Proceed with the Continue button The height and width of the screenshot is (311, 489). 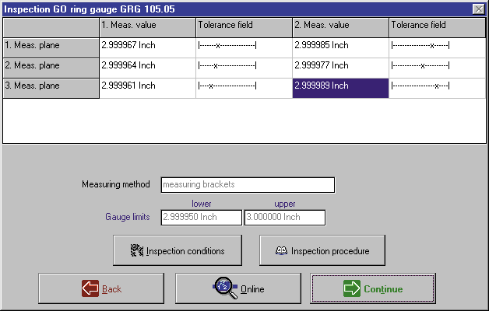click(373, 288)
